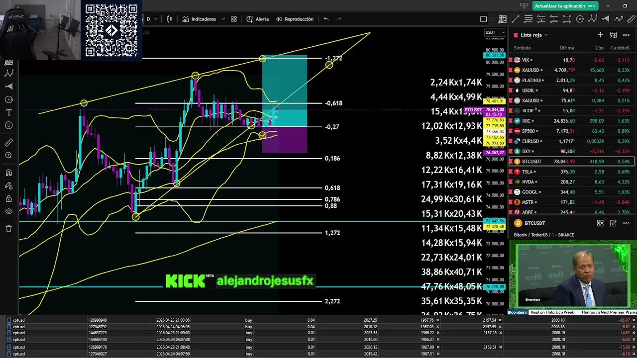Close the xptusd position showing -65.07
This screenshot has height=358, width=637.
point(635,320)
